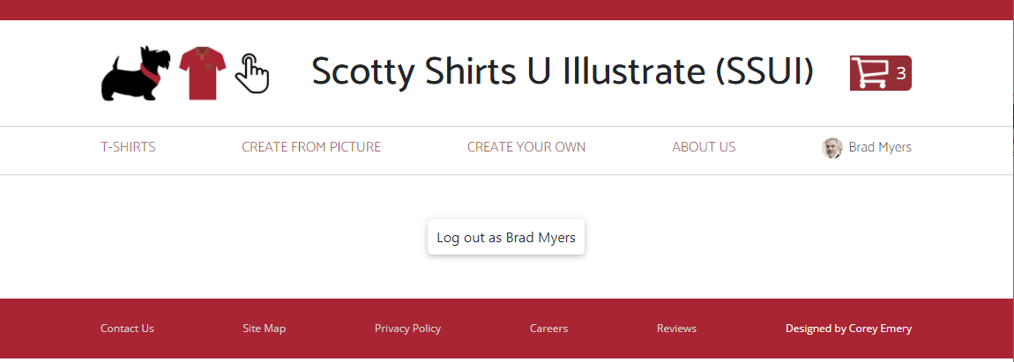This screenshot has height=362, width=1014.
Task: Click the Scottie dog logo icon
Action: point(135,73)
